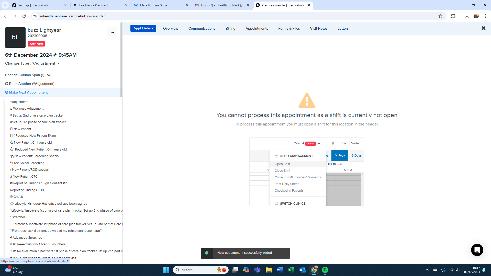The height and width of the screenshot is (276, 491).
Task: Open the Chrome extensions puzzle icon
Action: pyautogui.click(x=453, y=16)
